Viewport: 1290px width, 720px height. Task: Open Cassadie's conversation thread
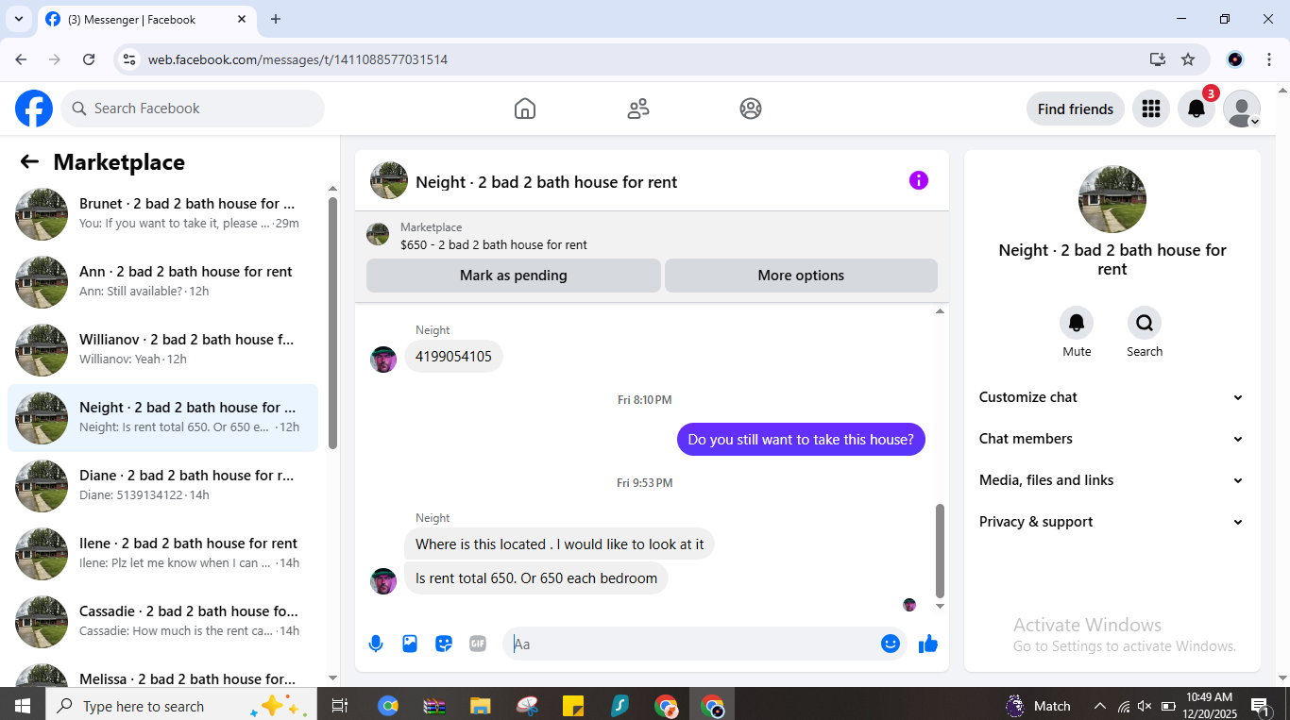coord(162,622)
